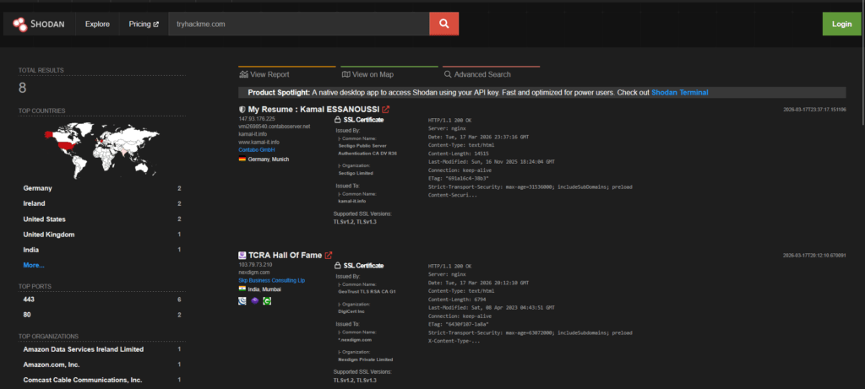Click the red search magnifier button
The image size is (865, 389).
[443, 24]
